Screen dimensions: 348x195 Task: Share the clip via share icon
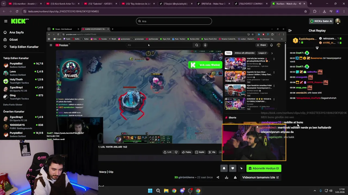pos(218,177)
